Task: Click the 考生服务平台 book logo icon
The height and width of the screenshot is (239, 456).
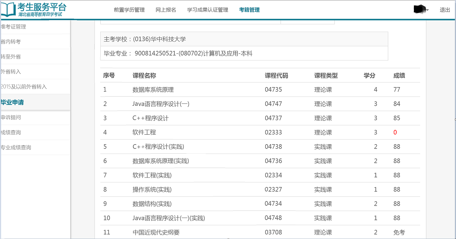Action: [8, 10]
